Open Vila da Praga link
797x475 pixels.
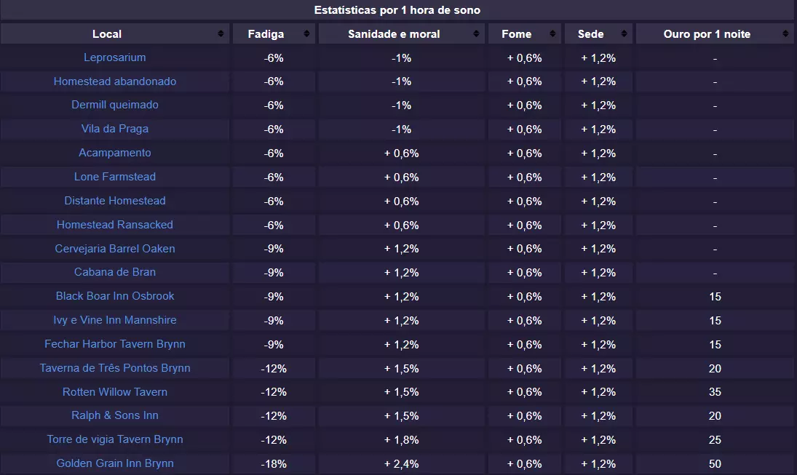click(115, 129)
